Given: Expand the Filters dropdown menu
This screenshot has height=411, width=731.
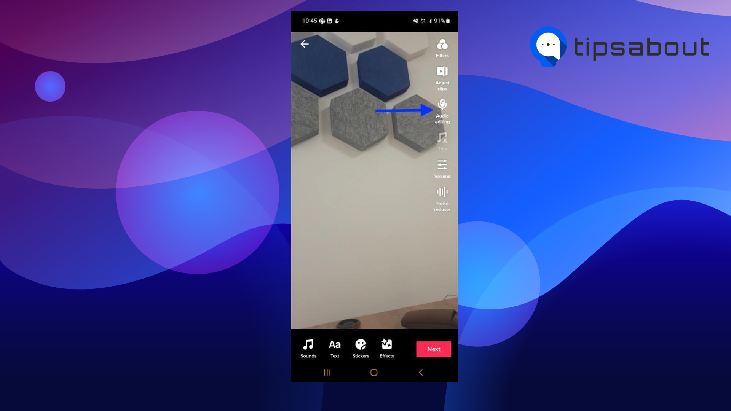Looking at the screenshot, I should click(x=442, y=48).
